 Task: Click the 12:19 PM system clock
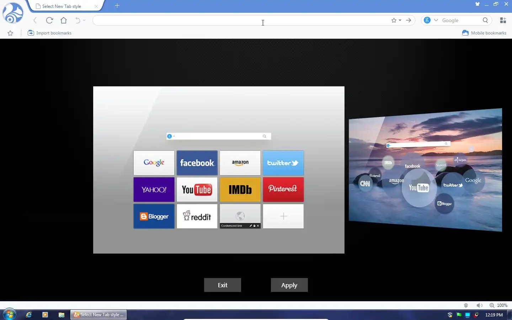click(494, 315)
